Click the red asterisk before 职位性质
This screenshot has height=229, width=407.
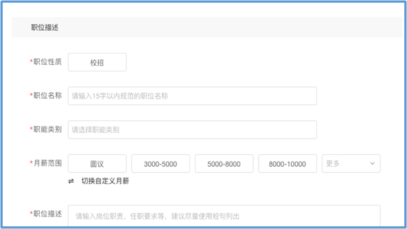[31, 62]
